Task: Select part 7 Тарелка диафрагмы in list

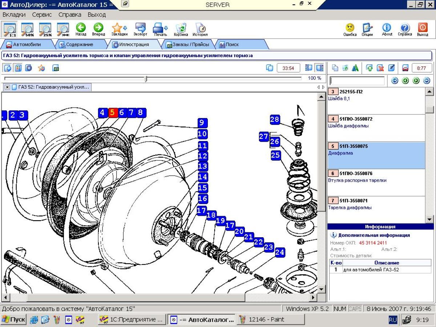Action: coord(376,210)
